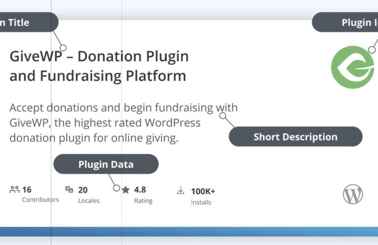Viewport: 378px width, 245px height.
Task: Click the Installs download arrow icon
Action: tap(181, 191)
